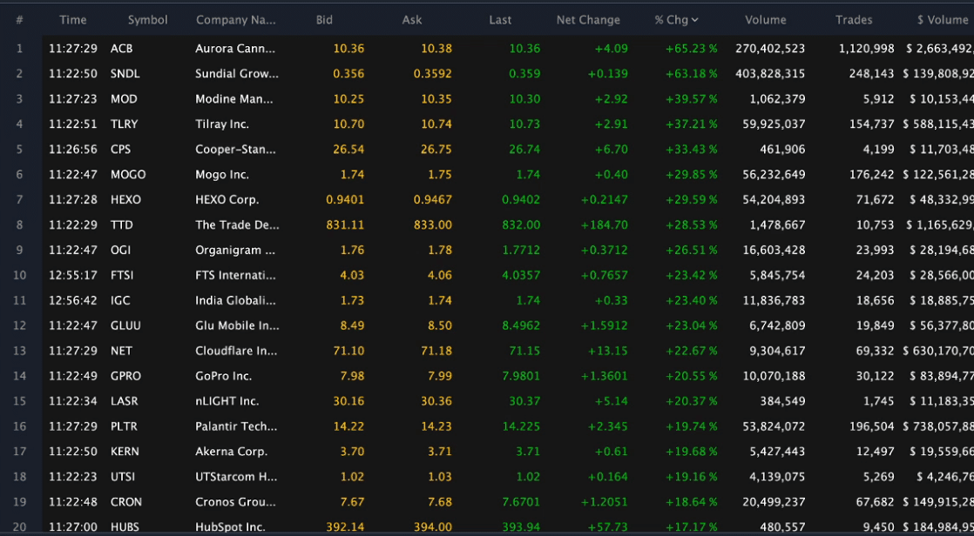Viewport: 974px width, 536px height.
Task: Click the Volume column header
Action: (765, 20)
